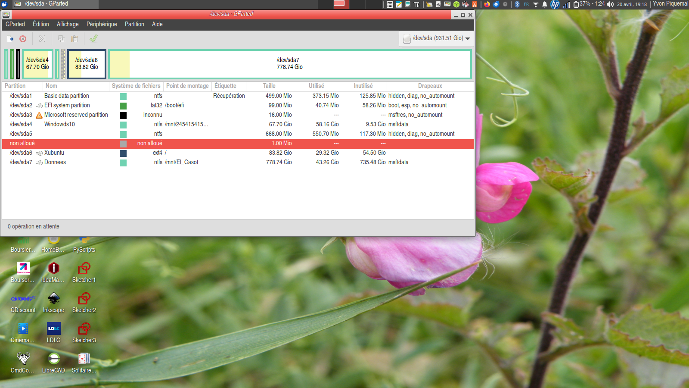Open the Boursorama desktop shortcut
The height and width of the screenshot is (388, 689).
(x=23, y=272)
